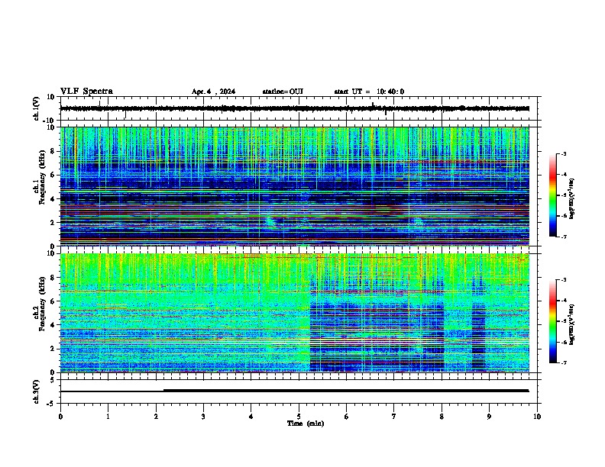Click the ch.2 spectrogram color scale bar
Screen dimensions: 605x467
point(553,321)
